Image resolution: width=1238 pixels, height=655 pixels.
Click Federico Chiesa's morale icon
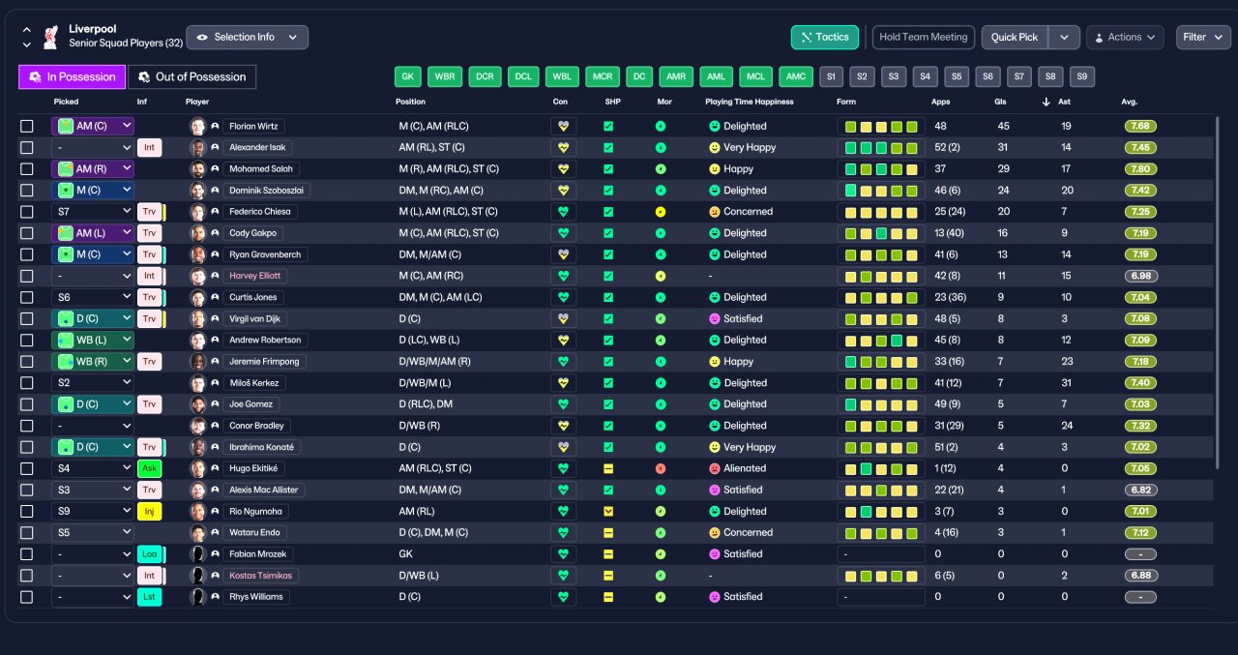[x=661, y=212]
